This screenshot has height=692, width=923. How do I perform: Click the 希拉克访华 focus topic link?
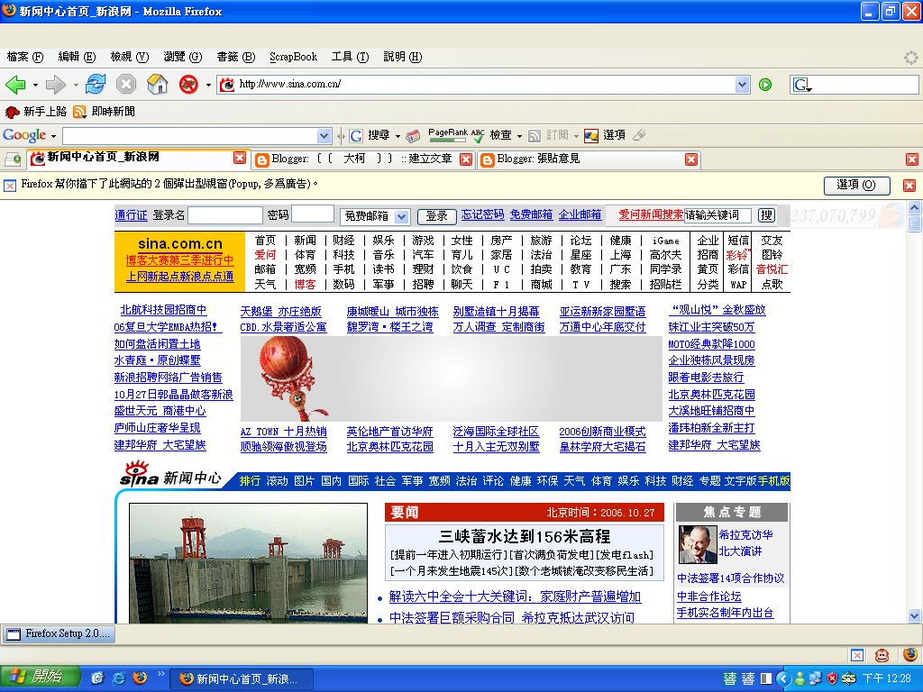[x=745, y=535]
